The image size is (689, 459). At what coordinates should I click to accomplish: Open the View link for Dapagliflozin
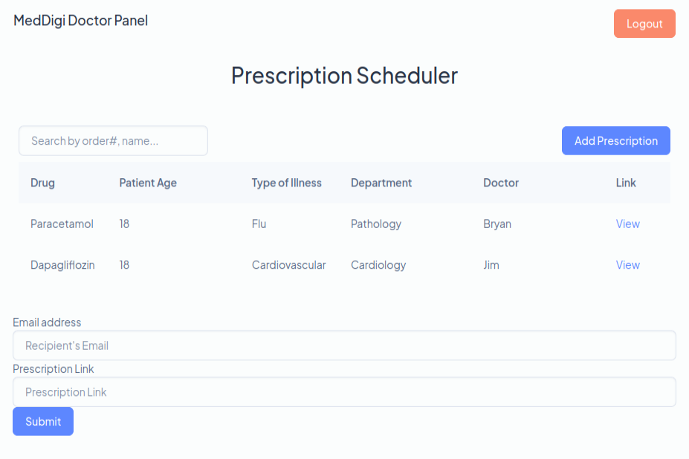627,265
